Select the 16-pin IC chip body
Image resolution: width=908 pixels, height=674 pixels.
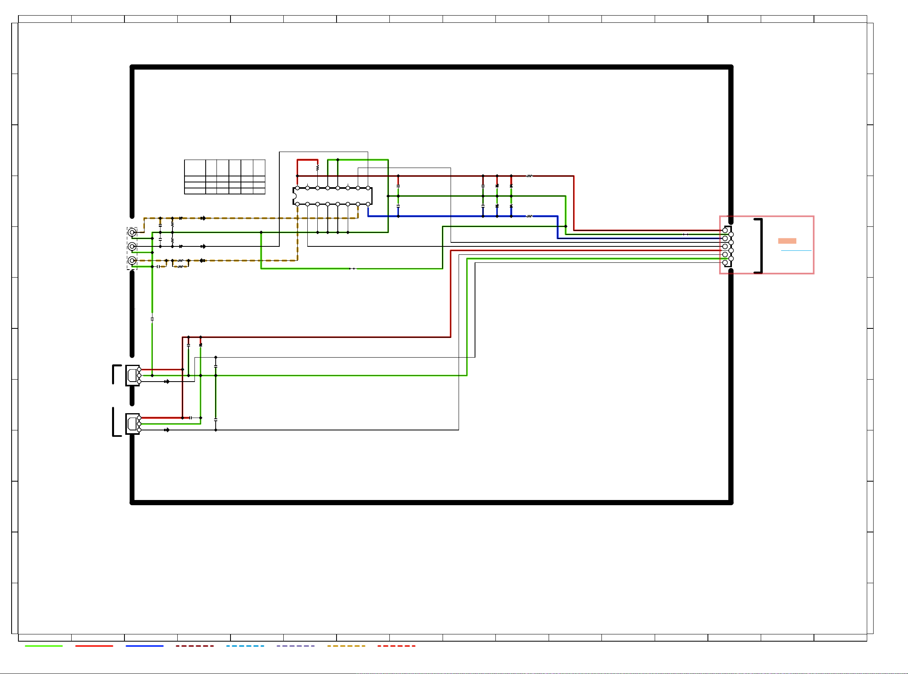[333, 196]
